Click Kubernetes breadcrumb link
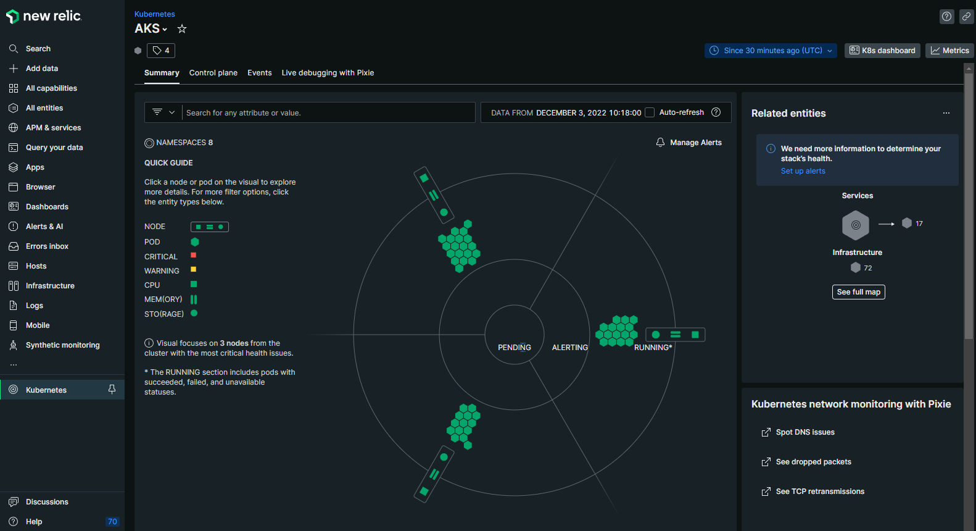This screenshot has height=531, width=976. 155,14
